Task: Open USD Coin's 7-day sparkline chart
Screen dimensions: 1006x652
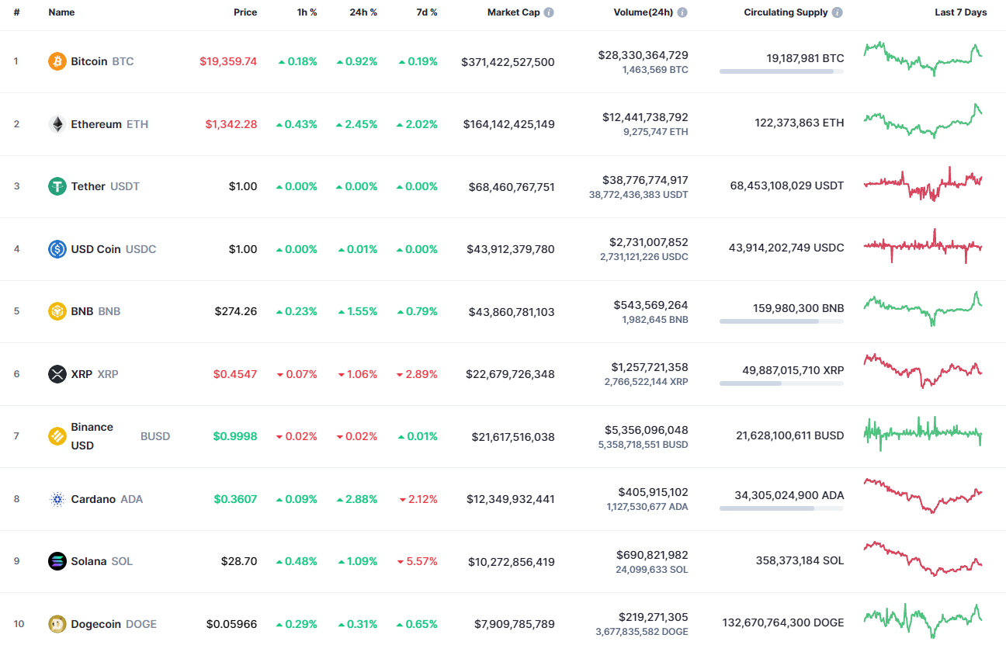Action: tap(923, 246)
